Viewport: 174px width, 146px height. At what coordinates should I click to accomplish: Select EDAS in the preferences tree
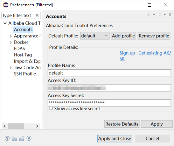tap(19, 49)
